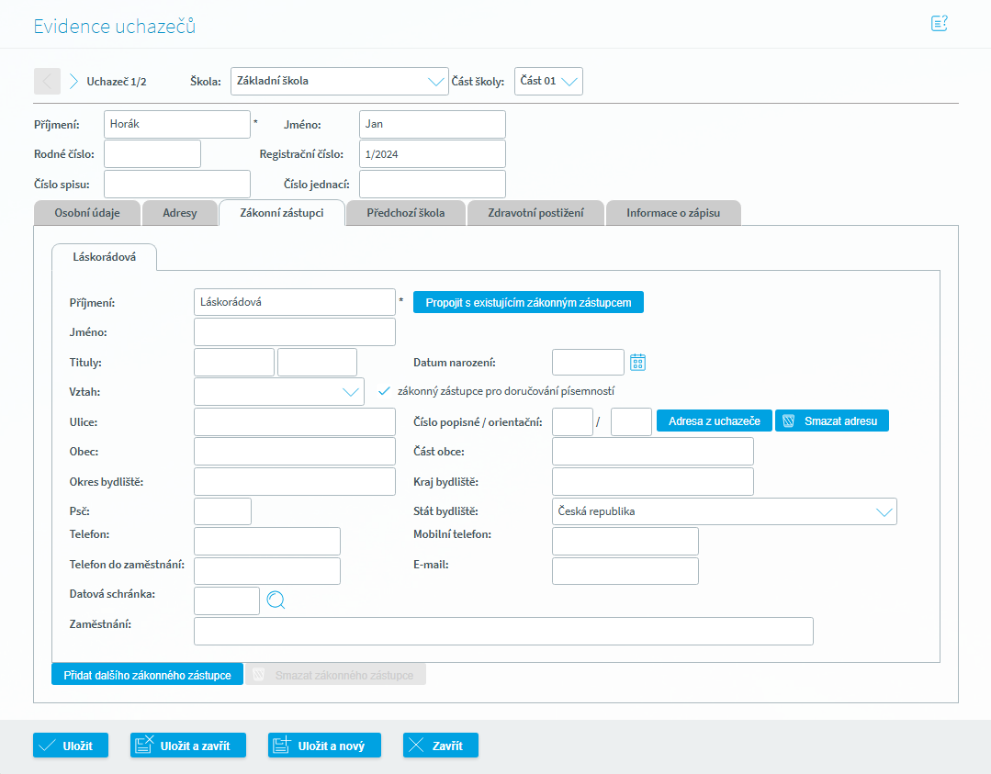Viewport: 991px width, 774px height.
Task: Expand the Vztah dropdown
Action: click(x=351, y=392)
